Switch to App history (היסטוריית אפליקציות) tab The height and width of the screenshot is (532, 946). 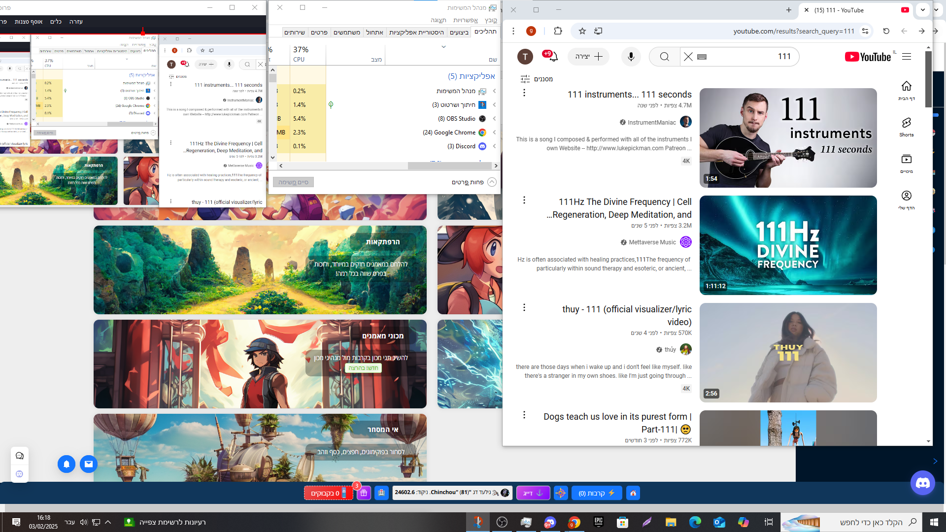416,32
